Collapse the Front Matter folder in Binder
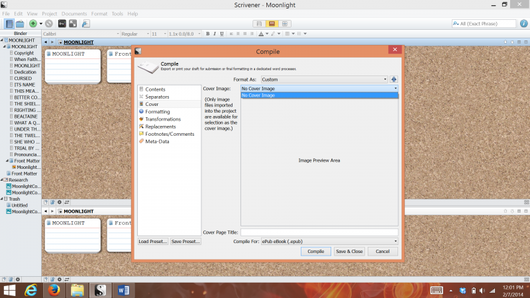 pos(7,161)
